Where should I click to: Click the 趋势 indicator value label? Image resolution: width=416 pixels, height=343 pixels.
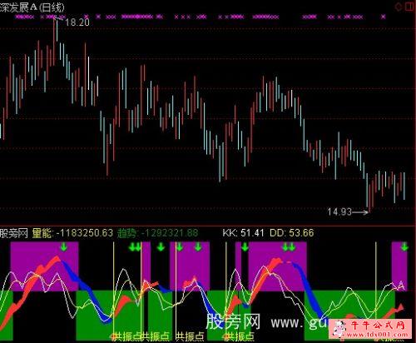[158, 233]
